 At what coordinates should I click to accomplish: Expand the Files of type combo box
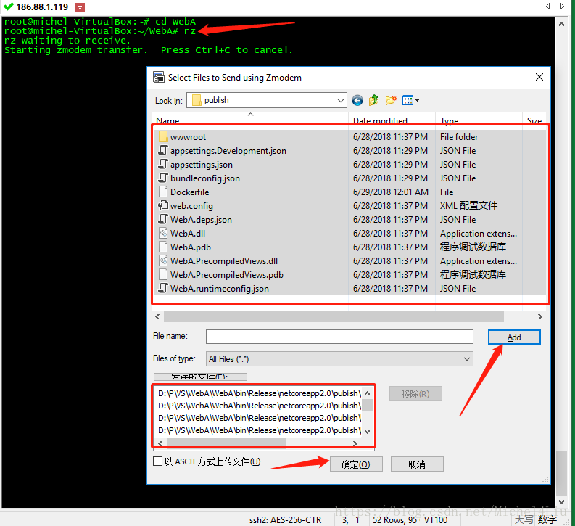click(x=466, y=358)
